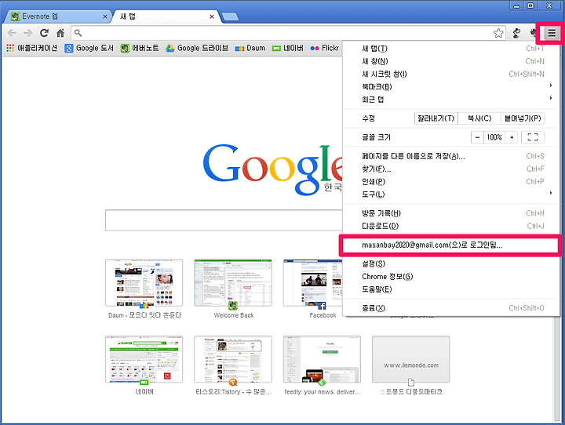The image size is (565, 425).
Task: Open the 네이버 thumbnail tile
Action: [x=144, y=359]
